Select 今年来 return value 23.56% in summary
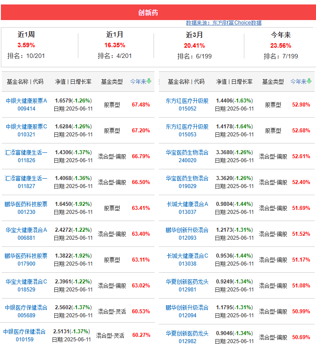This screenshot has width=316, height=344. [281, 45]
